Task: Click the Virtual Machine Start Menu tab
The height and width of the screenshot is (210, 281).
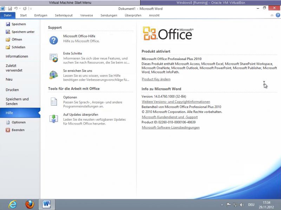Action: coord(70,2)
